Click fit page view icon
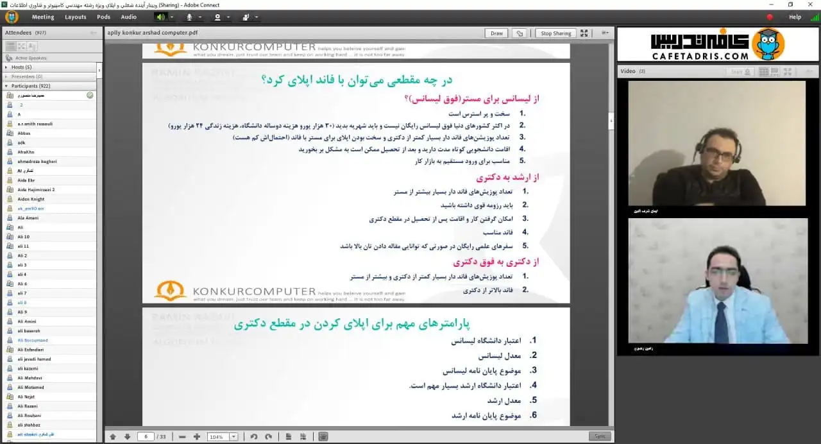The width and height of the screenshot is (821, 444). 289,437
